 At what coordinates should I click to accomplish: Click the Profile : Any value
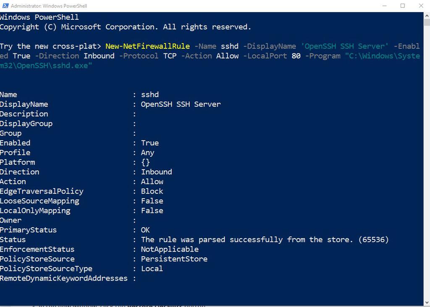click(147, 152)
